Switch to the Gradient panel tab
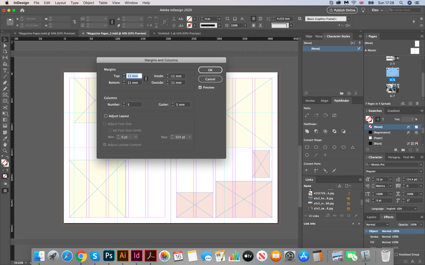Screen dimensions: 425x265 (393, 111)
